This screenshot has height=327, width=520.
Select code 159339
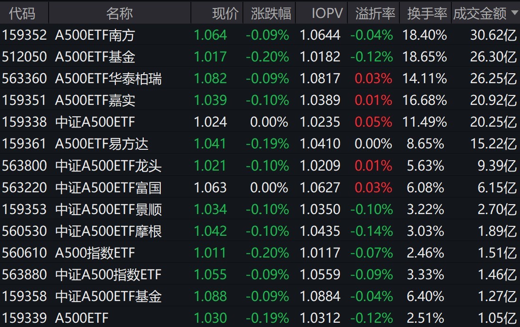[x=24, y=318]
